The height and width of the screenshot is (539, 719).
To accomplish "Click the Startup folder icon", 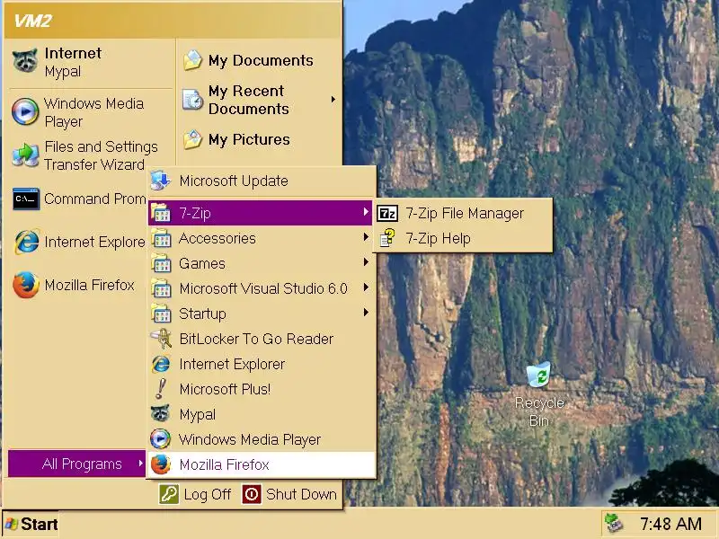I will click(x=161, y=314).
